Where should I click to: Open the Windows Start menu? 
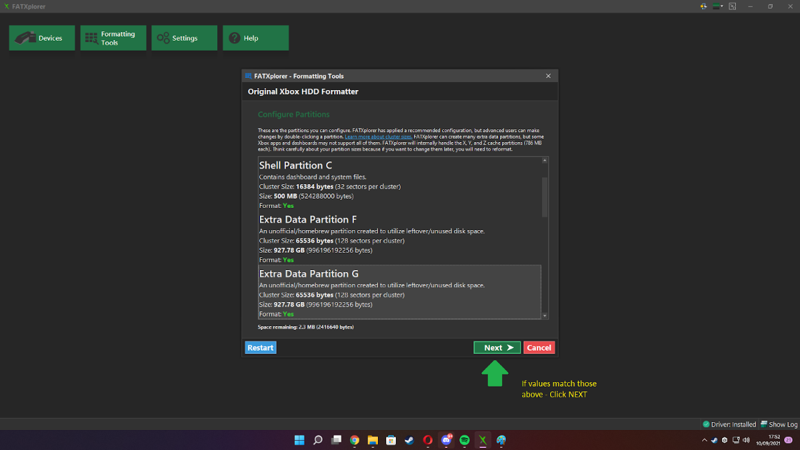click(x=299, y=440)
